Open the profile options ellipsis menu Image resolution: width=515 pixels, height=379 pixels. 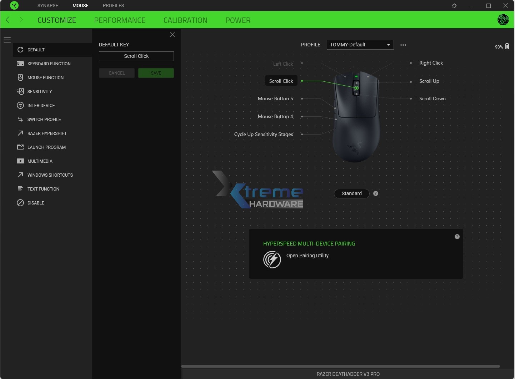(403, 45)
